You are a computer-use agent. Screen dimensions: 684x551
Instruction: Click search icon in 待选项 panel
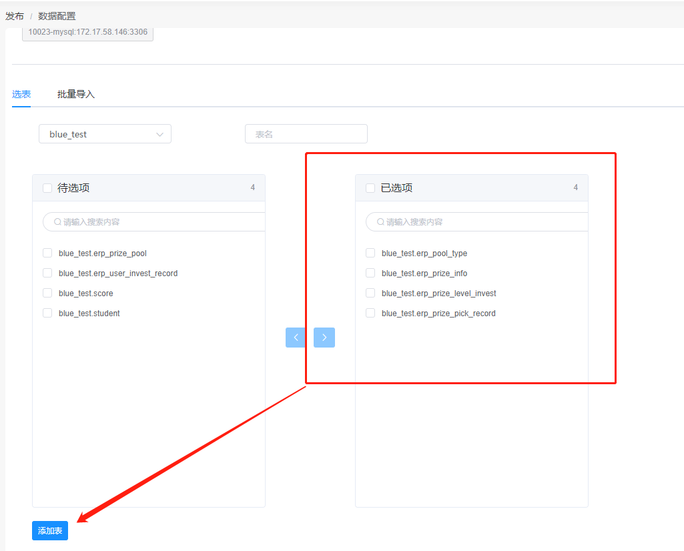click(x=57, y=222)
